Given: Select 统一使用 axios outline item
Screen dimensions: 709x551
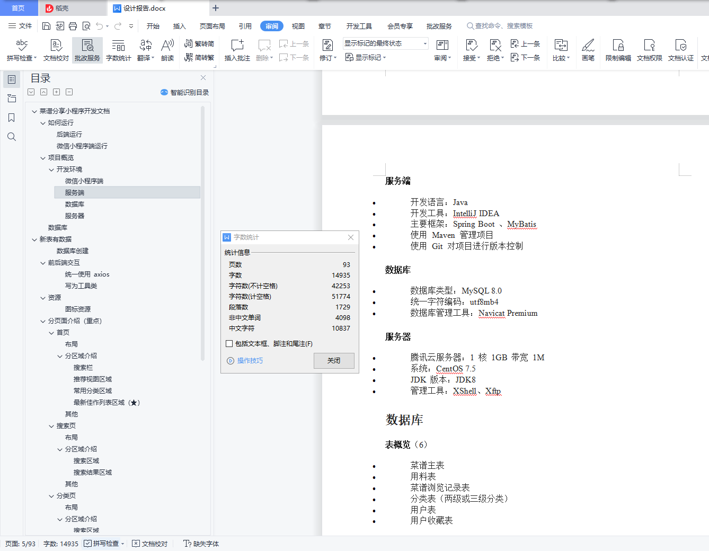Looking at the screenshot, I should (x=87, y=274).
